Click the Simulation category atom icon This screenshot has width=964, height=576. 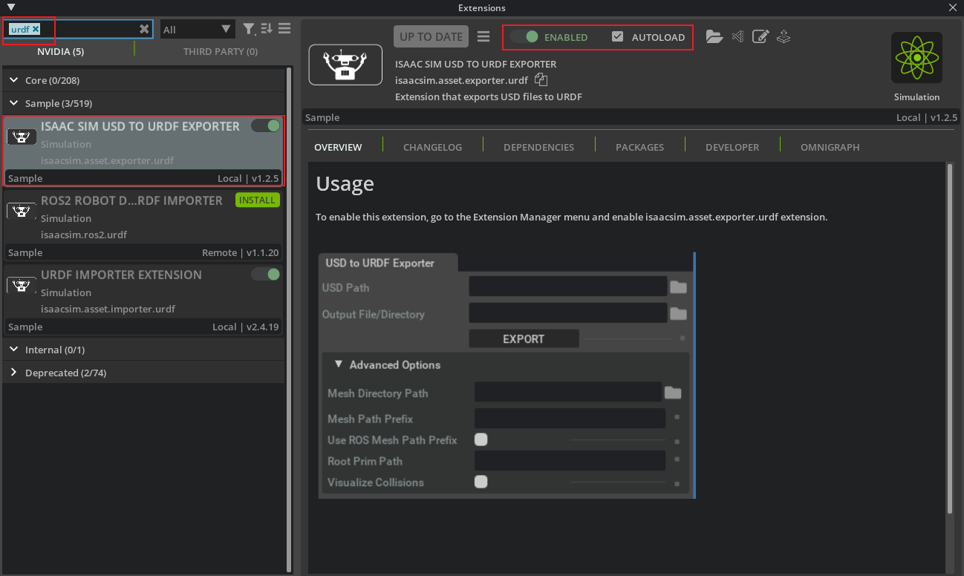pos(916,57)
